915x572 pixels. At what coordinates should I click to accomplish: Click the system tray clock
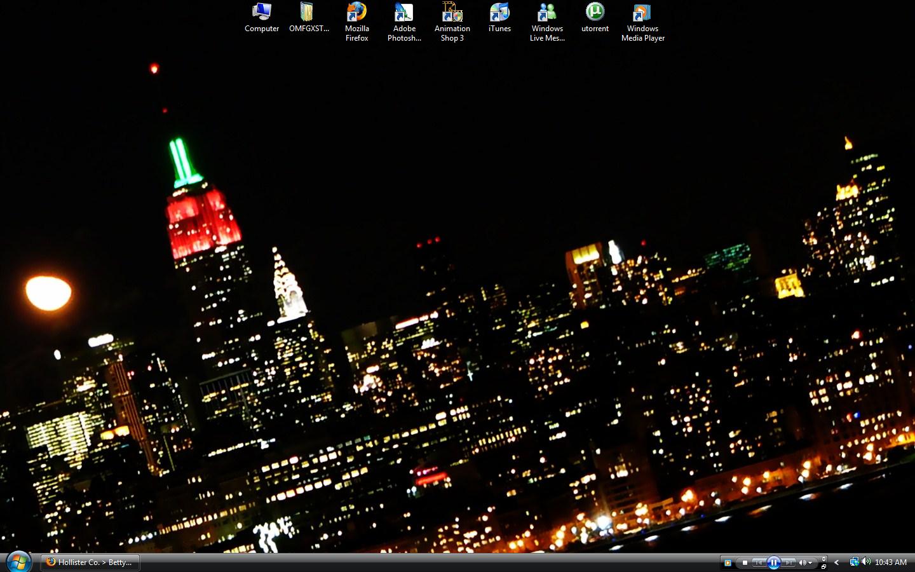(890, 562)
